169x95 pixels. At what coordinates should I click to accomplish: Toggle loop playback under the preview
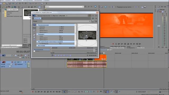[x=116, y=44]
